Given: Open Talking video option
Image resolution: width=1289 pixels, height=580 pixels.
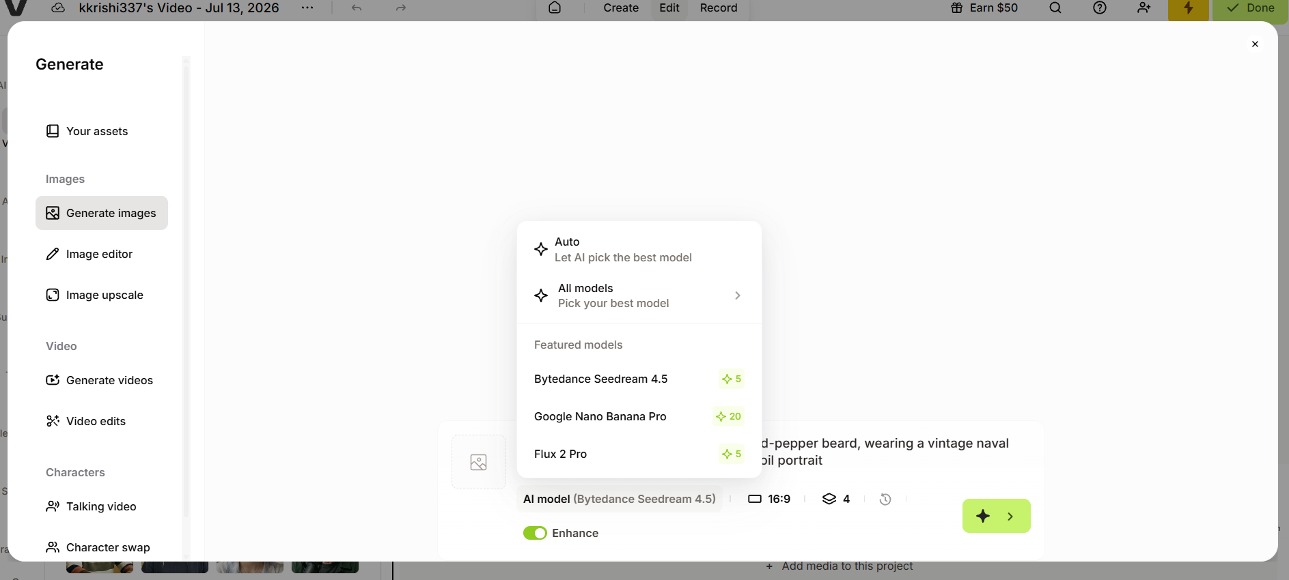Looking at the screenshot, I should [102, 506].
